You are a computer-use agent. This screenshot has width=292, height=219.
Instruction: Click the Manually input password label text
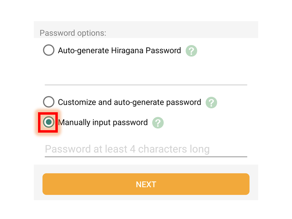click(x=103, y=123)
